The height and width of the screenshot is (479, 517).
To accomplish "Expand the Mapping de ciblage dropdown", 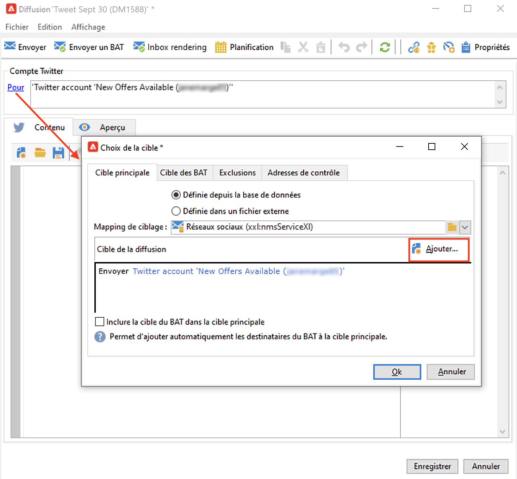I will (465, 227).
